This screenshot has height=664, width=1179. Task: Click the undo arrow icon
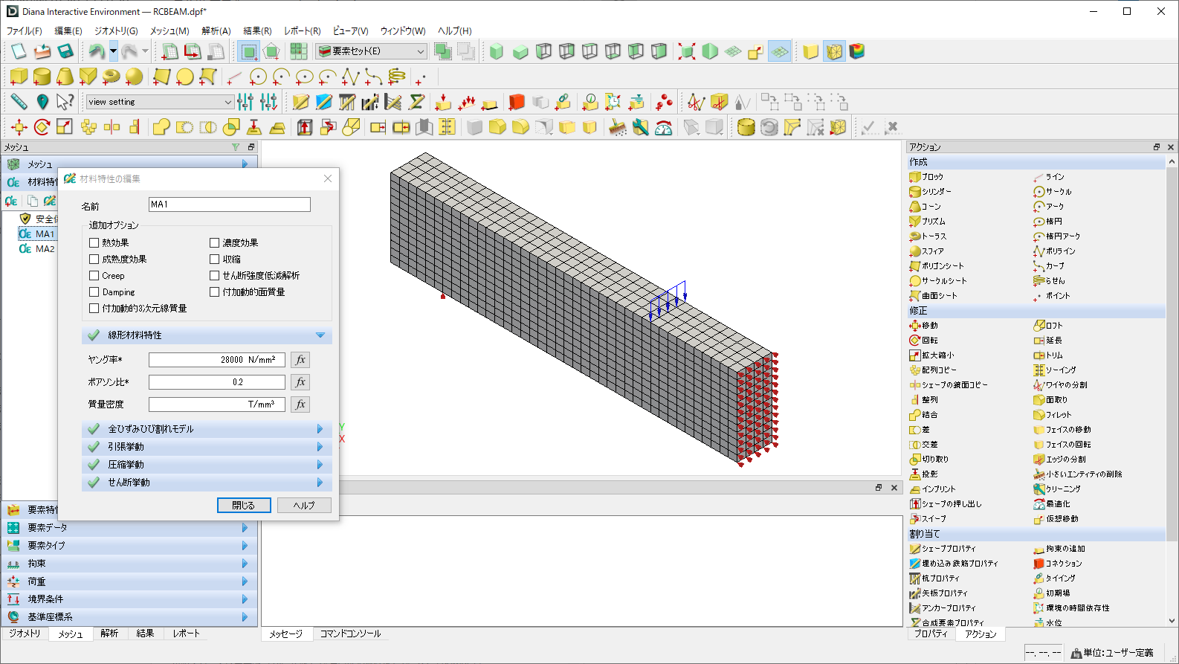[x=96, y=51]
